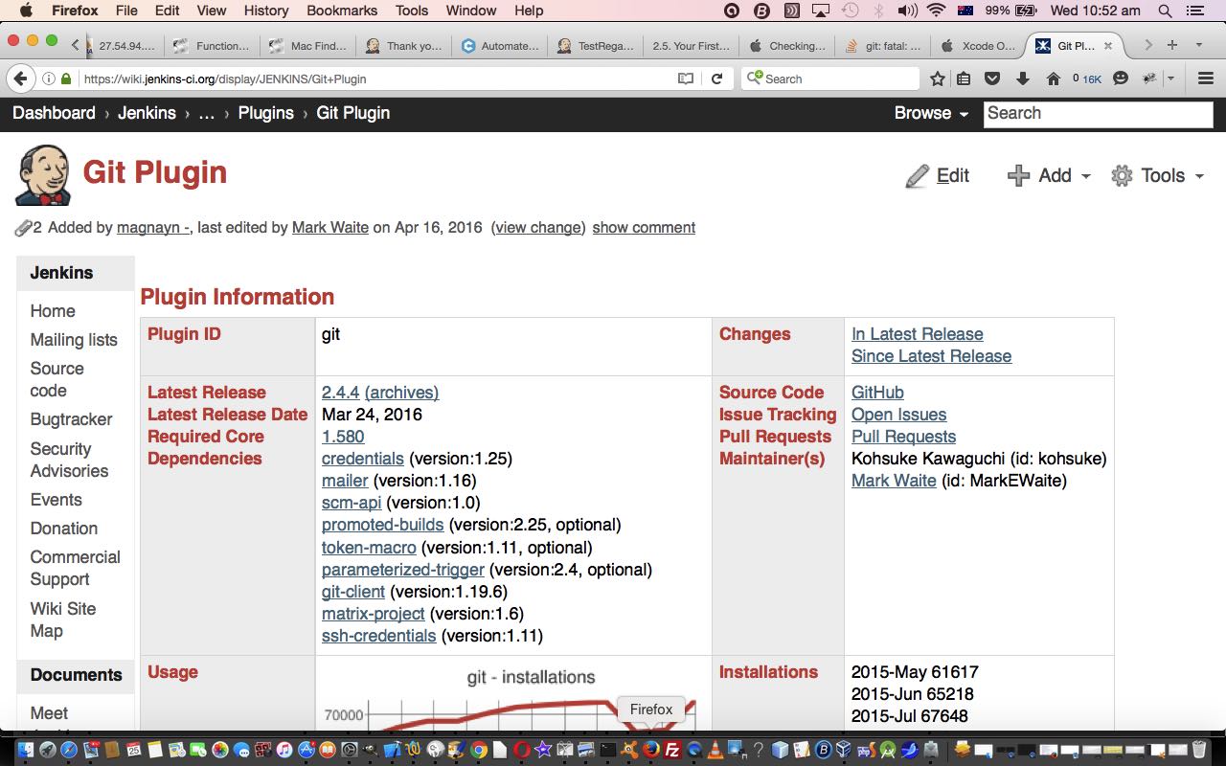
Task: Expand the Add dropdown menu
Action: tap(1049, 175)
